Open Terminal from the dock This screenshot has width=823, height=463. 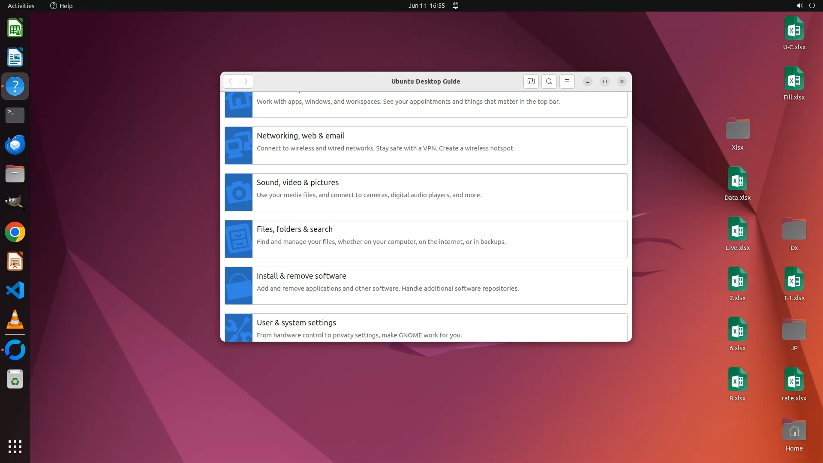coord(15,116)
